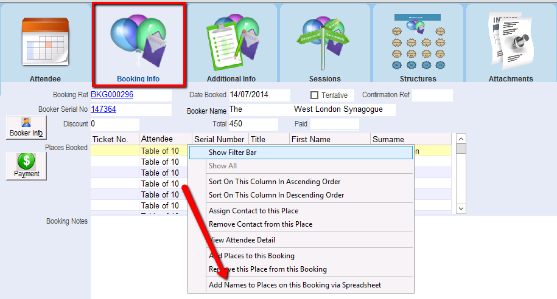This screenshot has width=557, height=299.
Task: Open booking reference link BKG000296
Action: pos(112,95)
